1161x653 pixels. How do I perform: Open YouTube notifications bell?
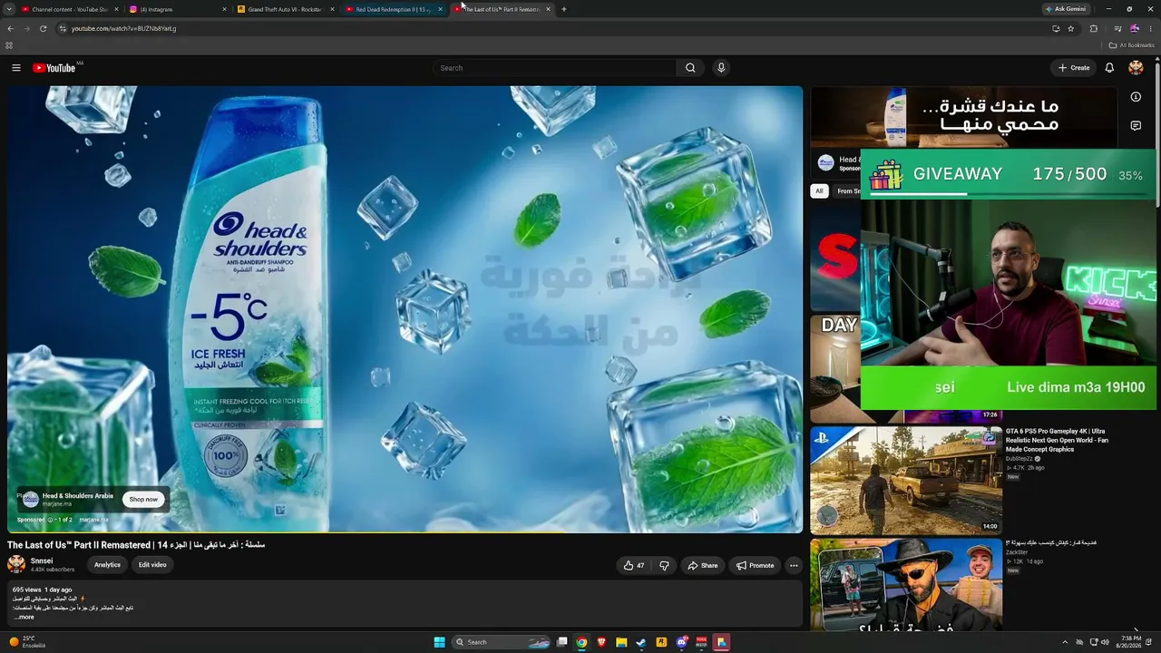pyautogui.click(x=1109, y=68)
